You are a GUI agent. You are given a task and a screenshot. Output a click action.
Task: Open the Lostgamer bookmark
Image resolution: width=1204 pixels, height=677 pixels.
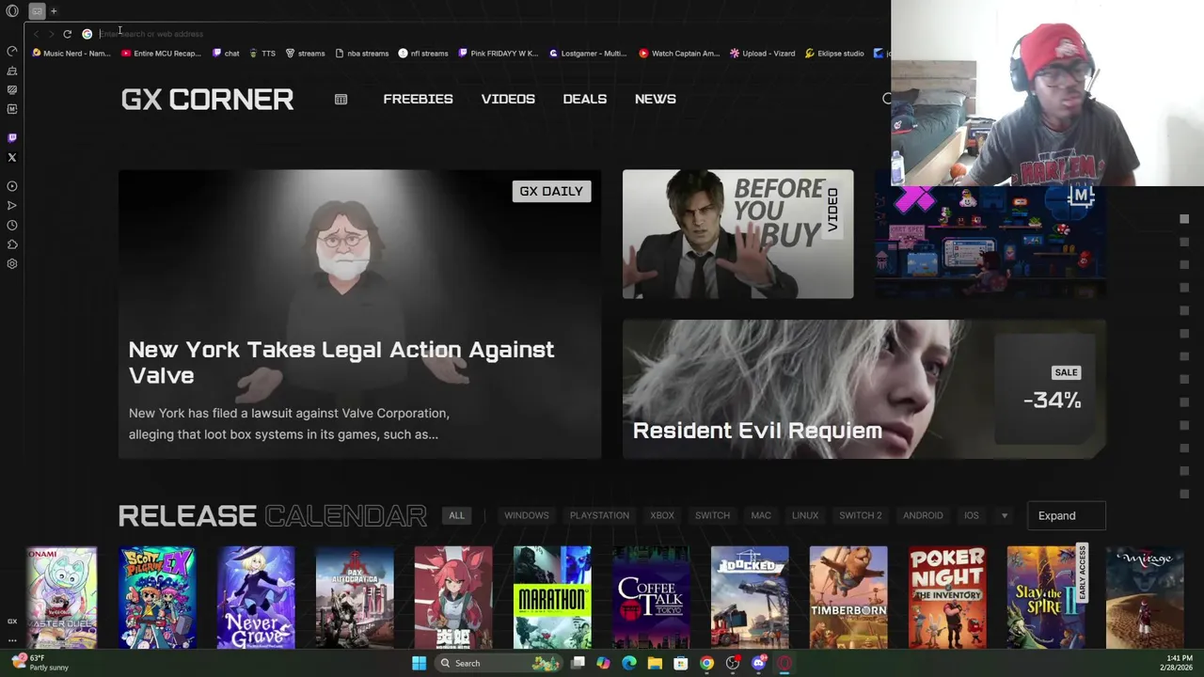[588, 54]
